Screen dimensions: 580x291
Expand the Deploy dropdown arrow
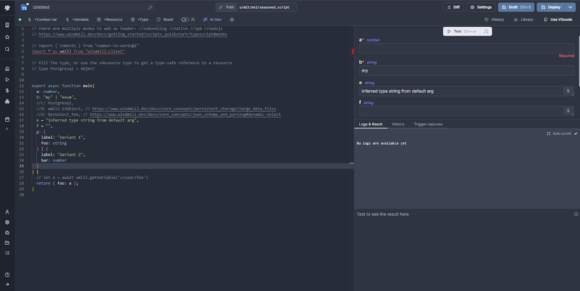point(570,7)
